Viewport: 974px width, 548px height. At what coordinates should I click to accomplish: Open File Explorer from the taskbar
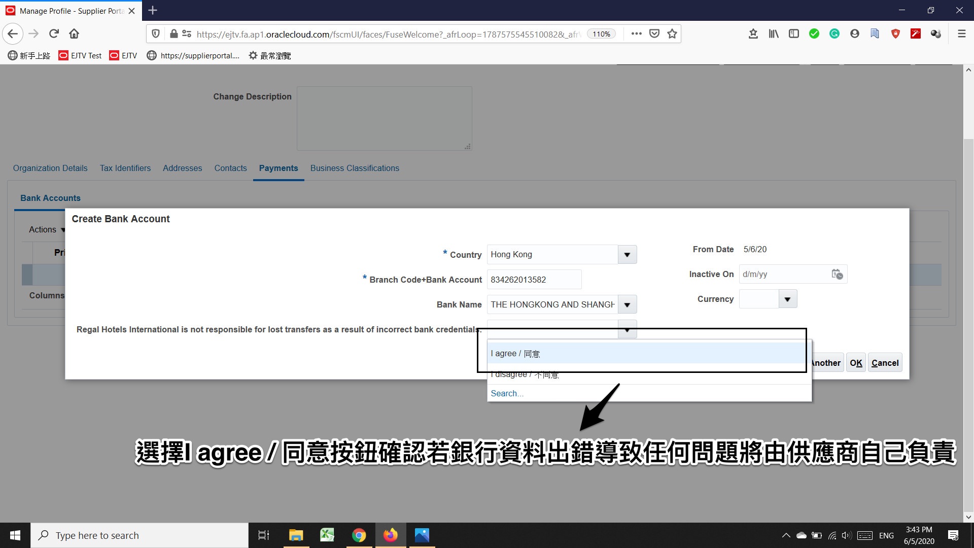(x=296, y=535)
